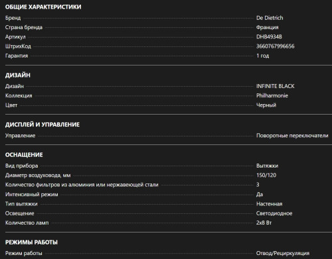Select the value 'Поворотные переключатели'
This screenshot has width=332, height=259.
[292, 136]
